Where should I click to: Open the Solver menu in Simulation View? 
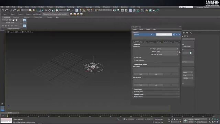click(x=141, y=29)
